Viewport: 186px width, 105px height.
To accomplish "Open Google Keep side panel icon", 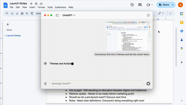I will click(182, 22).
